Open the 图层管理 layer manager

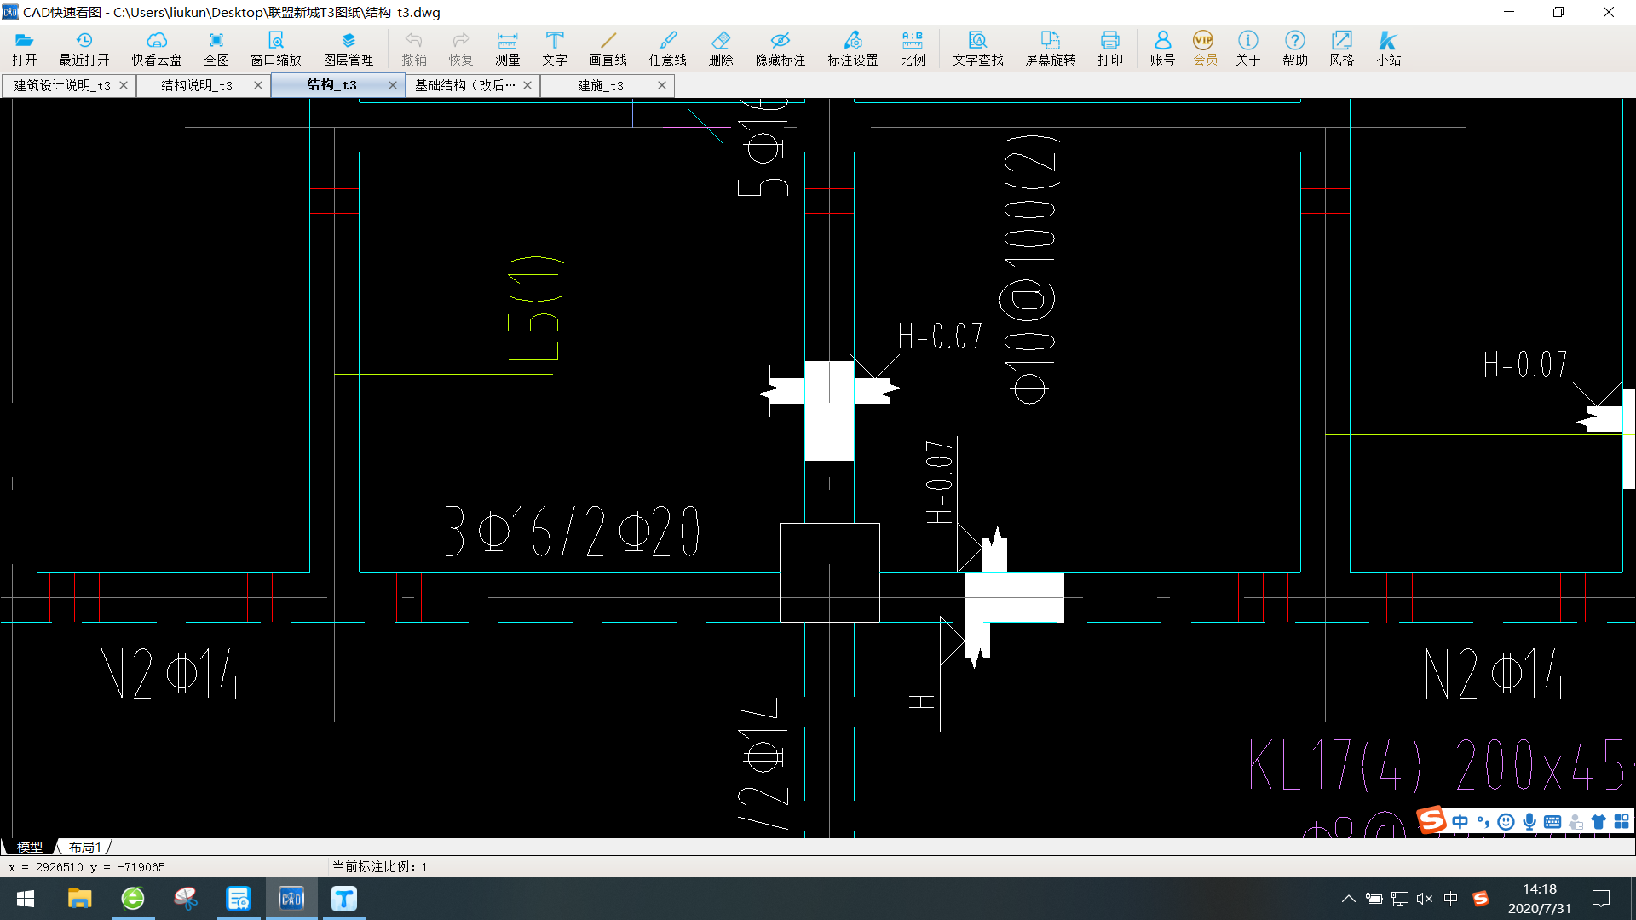click(x=349, y=49)
